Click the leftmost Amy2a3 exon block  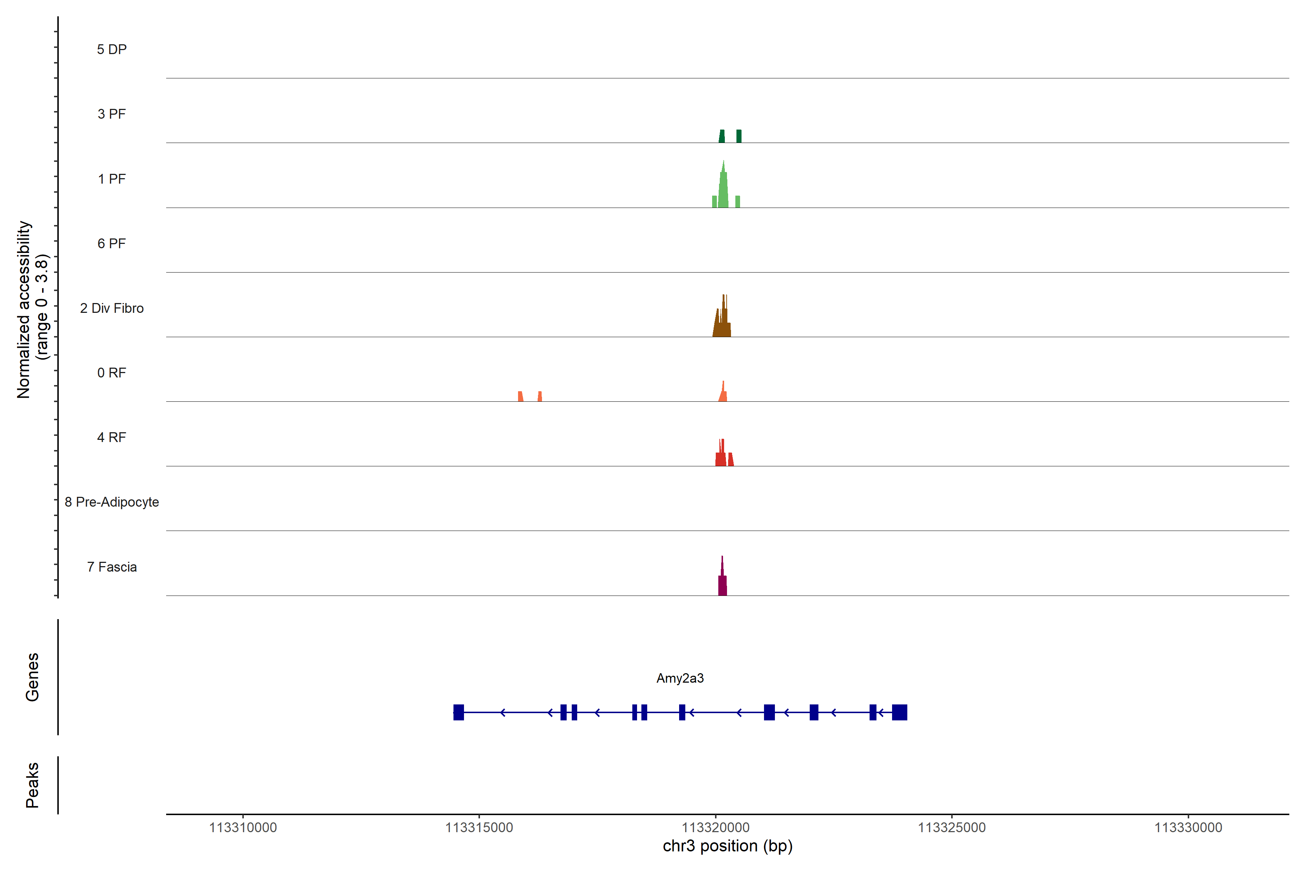click(459, 712)
